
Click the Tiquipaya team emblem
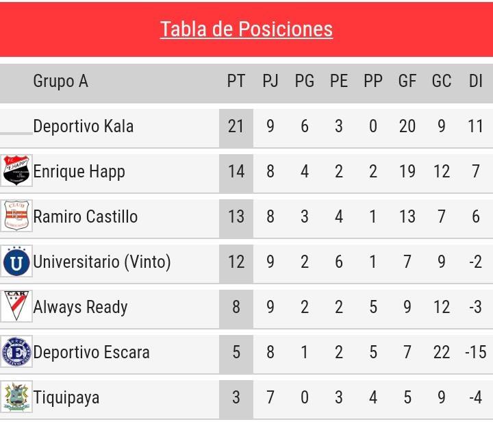pyautogui.click(x=16, y=397)
